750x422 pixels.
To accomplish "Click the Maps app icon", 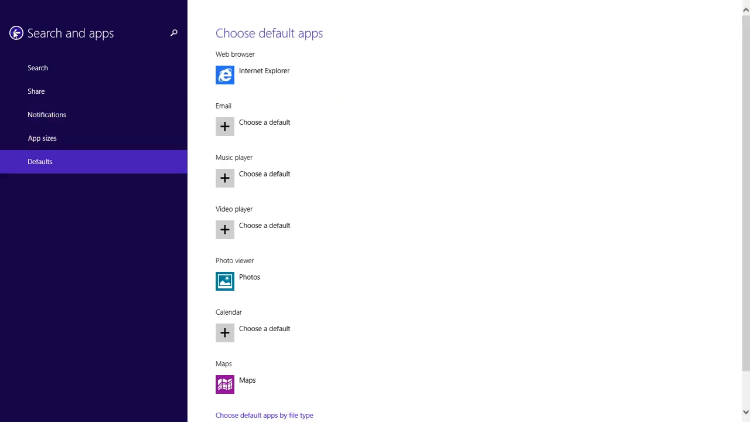I will [225, 384].
